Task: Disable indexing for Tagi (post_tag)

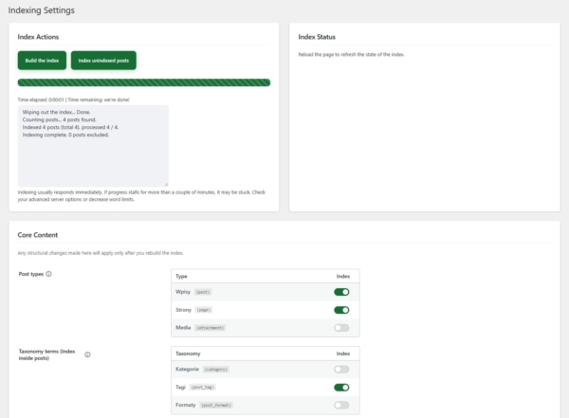Action: coord(341,387)
